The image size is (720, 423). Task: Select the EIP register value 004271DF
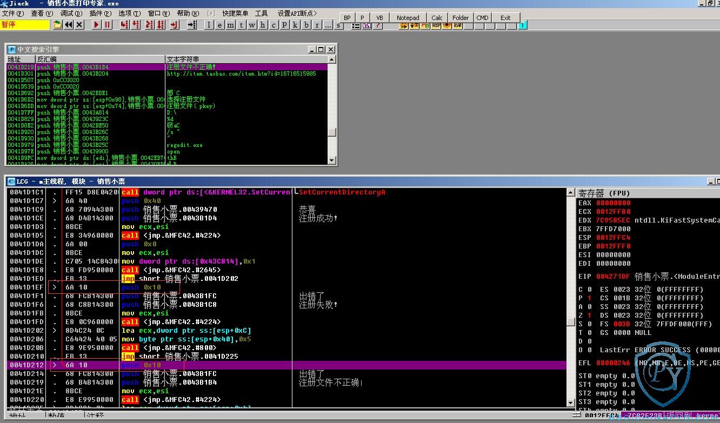[613, 276]
